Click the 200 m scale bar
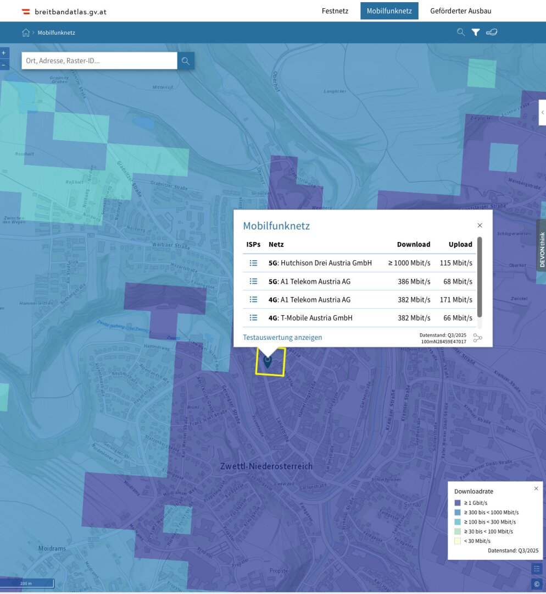 pyautogui.click(x=27, y=584)
